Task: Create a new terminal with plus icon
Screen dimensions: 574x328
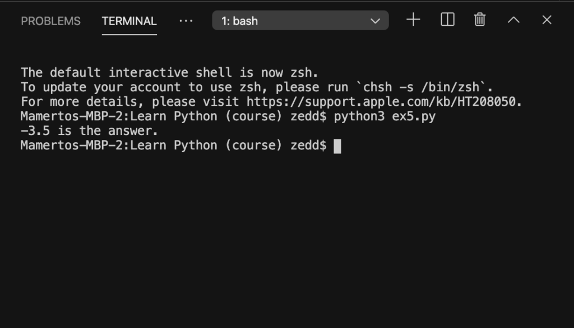Action: coord(413,20)
